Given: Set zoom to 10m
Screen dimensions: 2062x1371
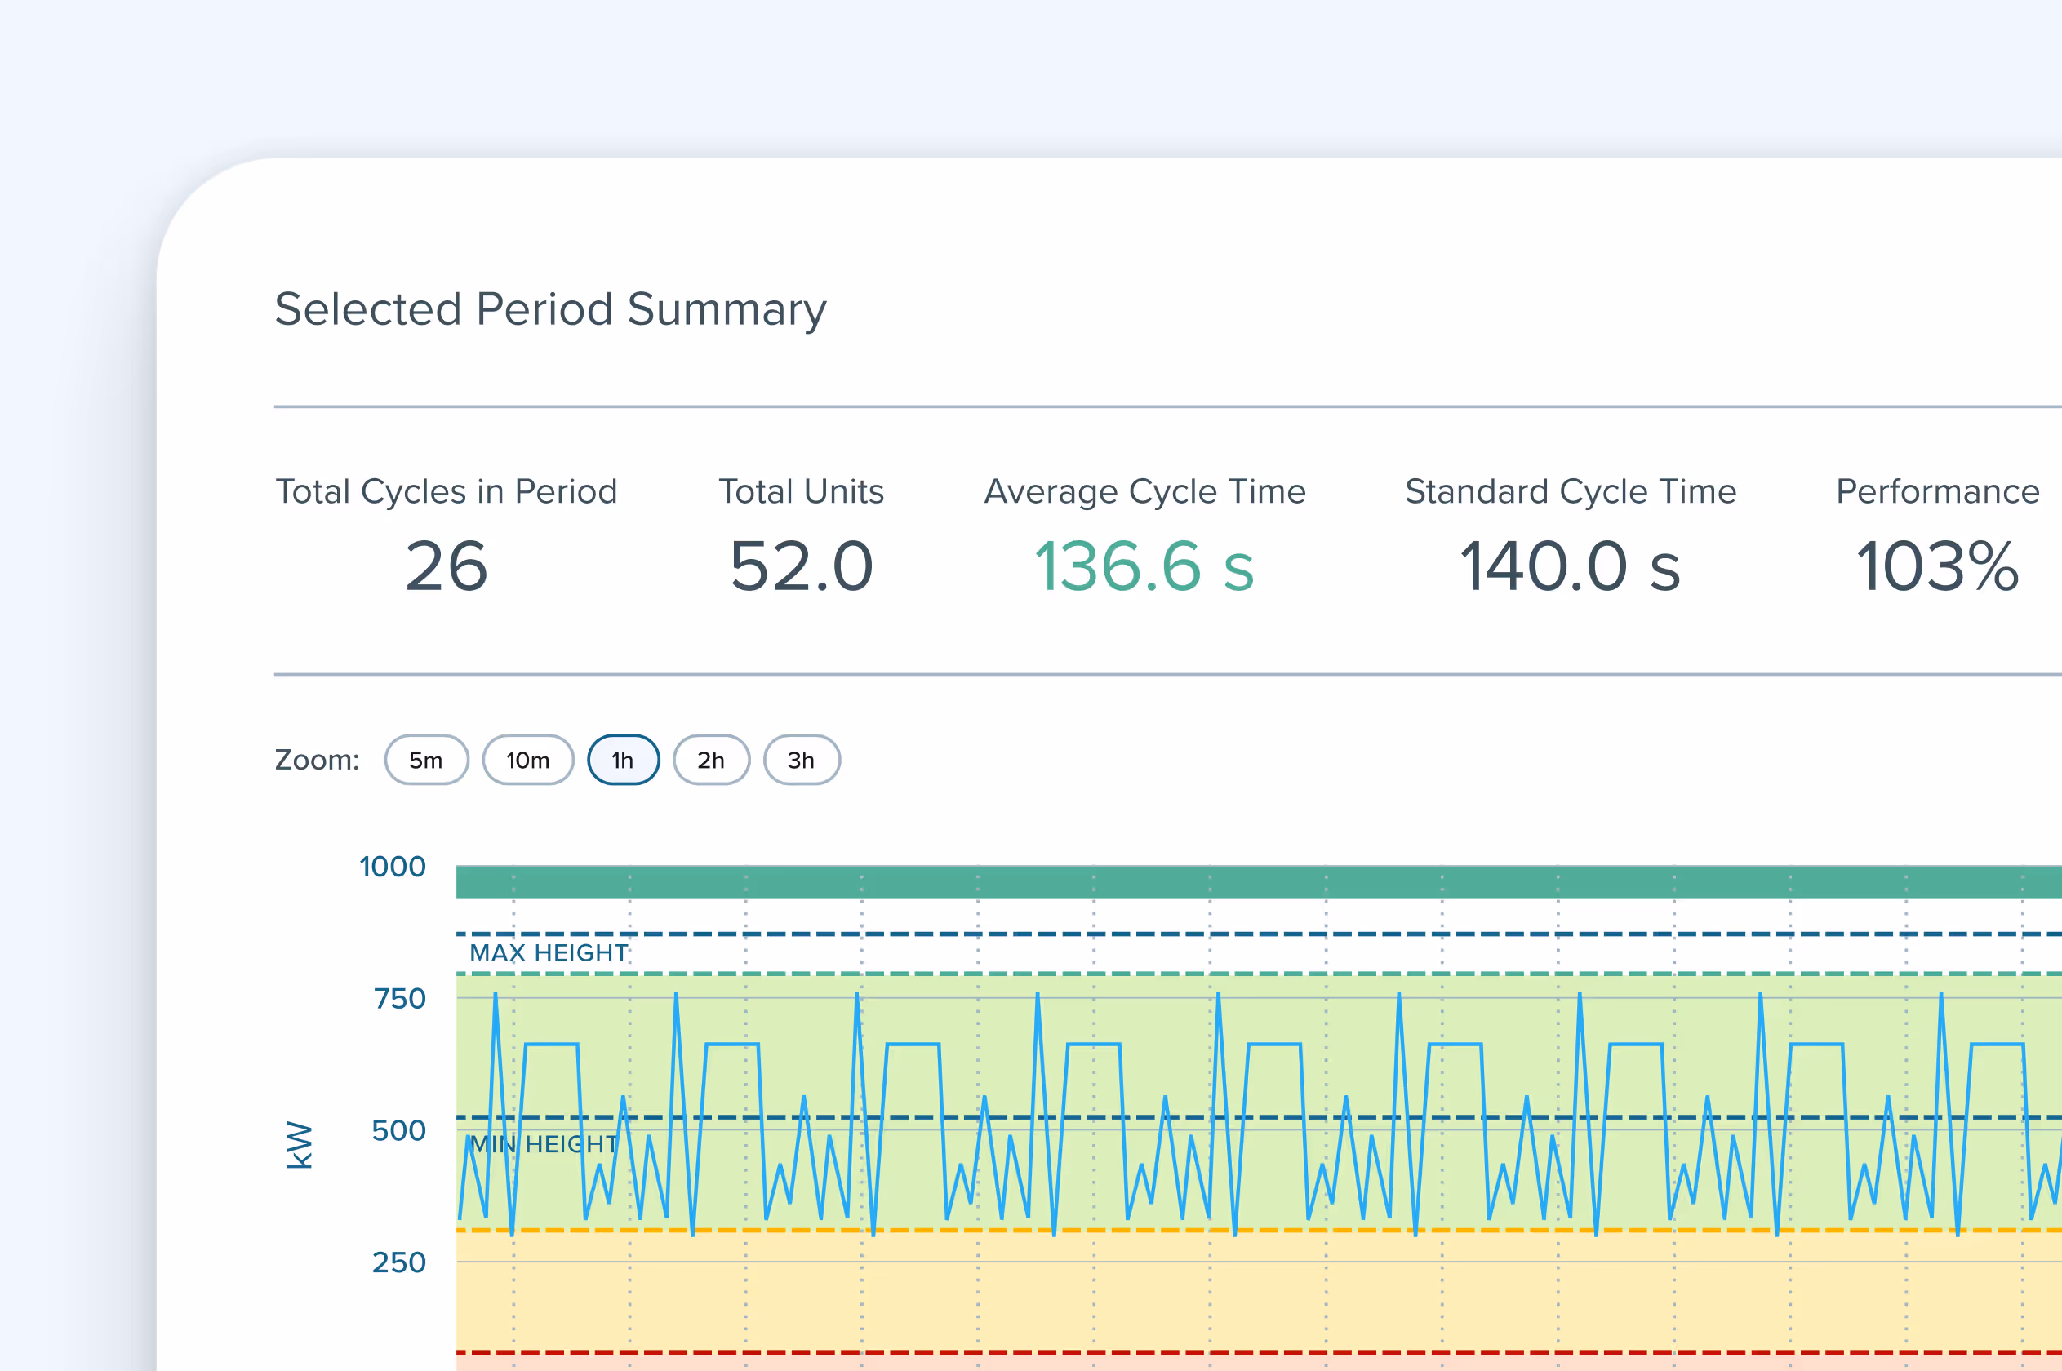Looking at the screenshot, I should coord(528,760).
